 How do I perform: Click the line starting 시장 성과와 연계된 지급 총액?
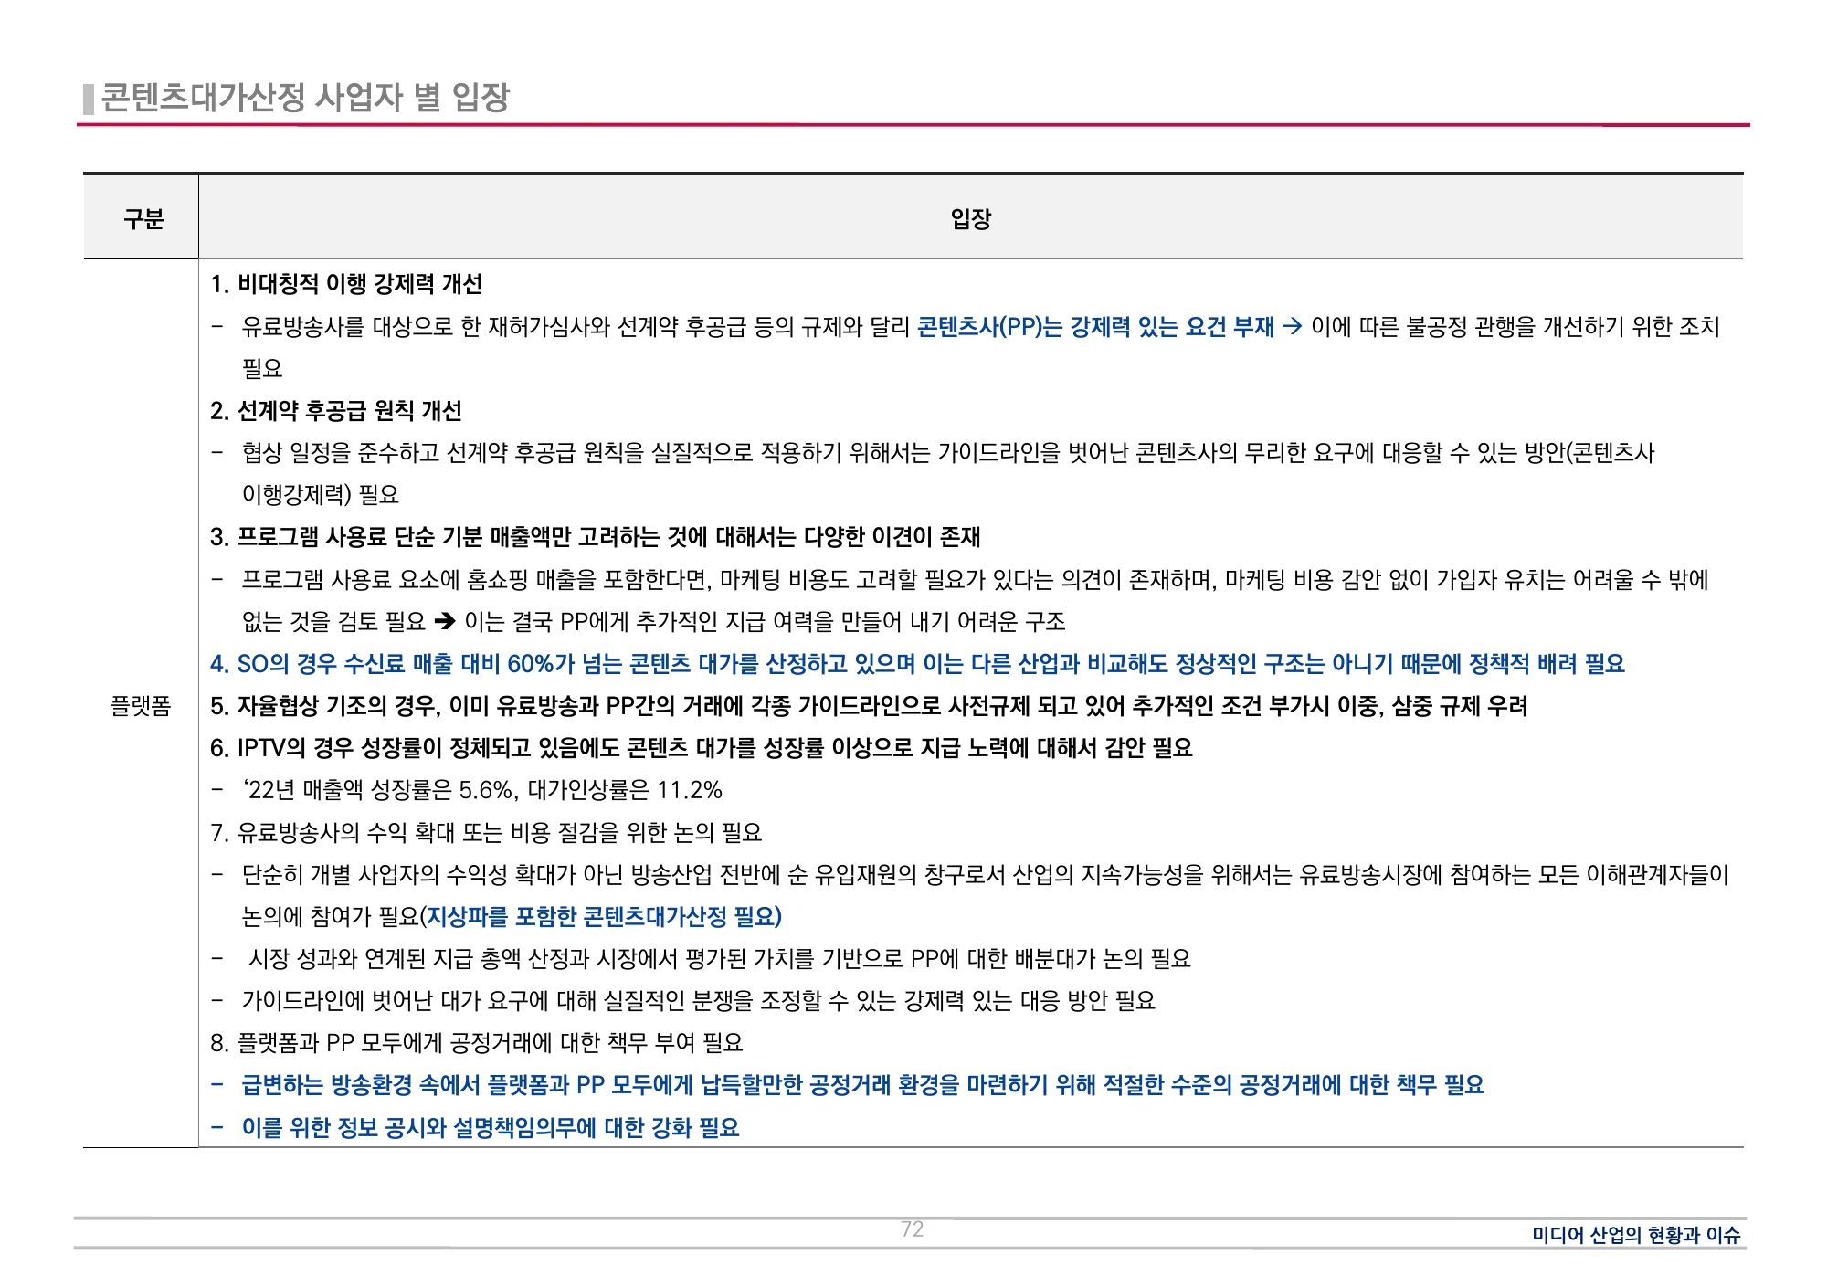(719, 959)
